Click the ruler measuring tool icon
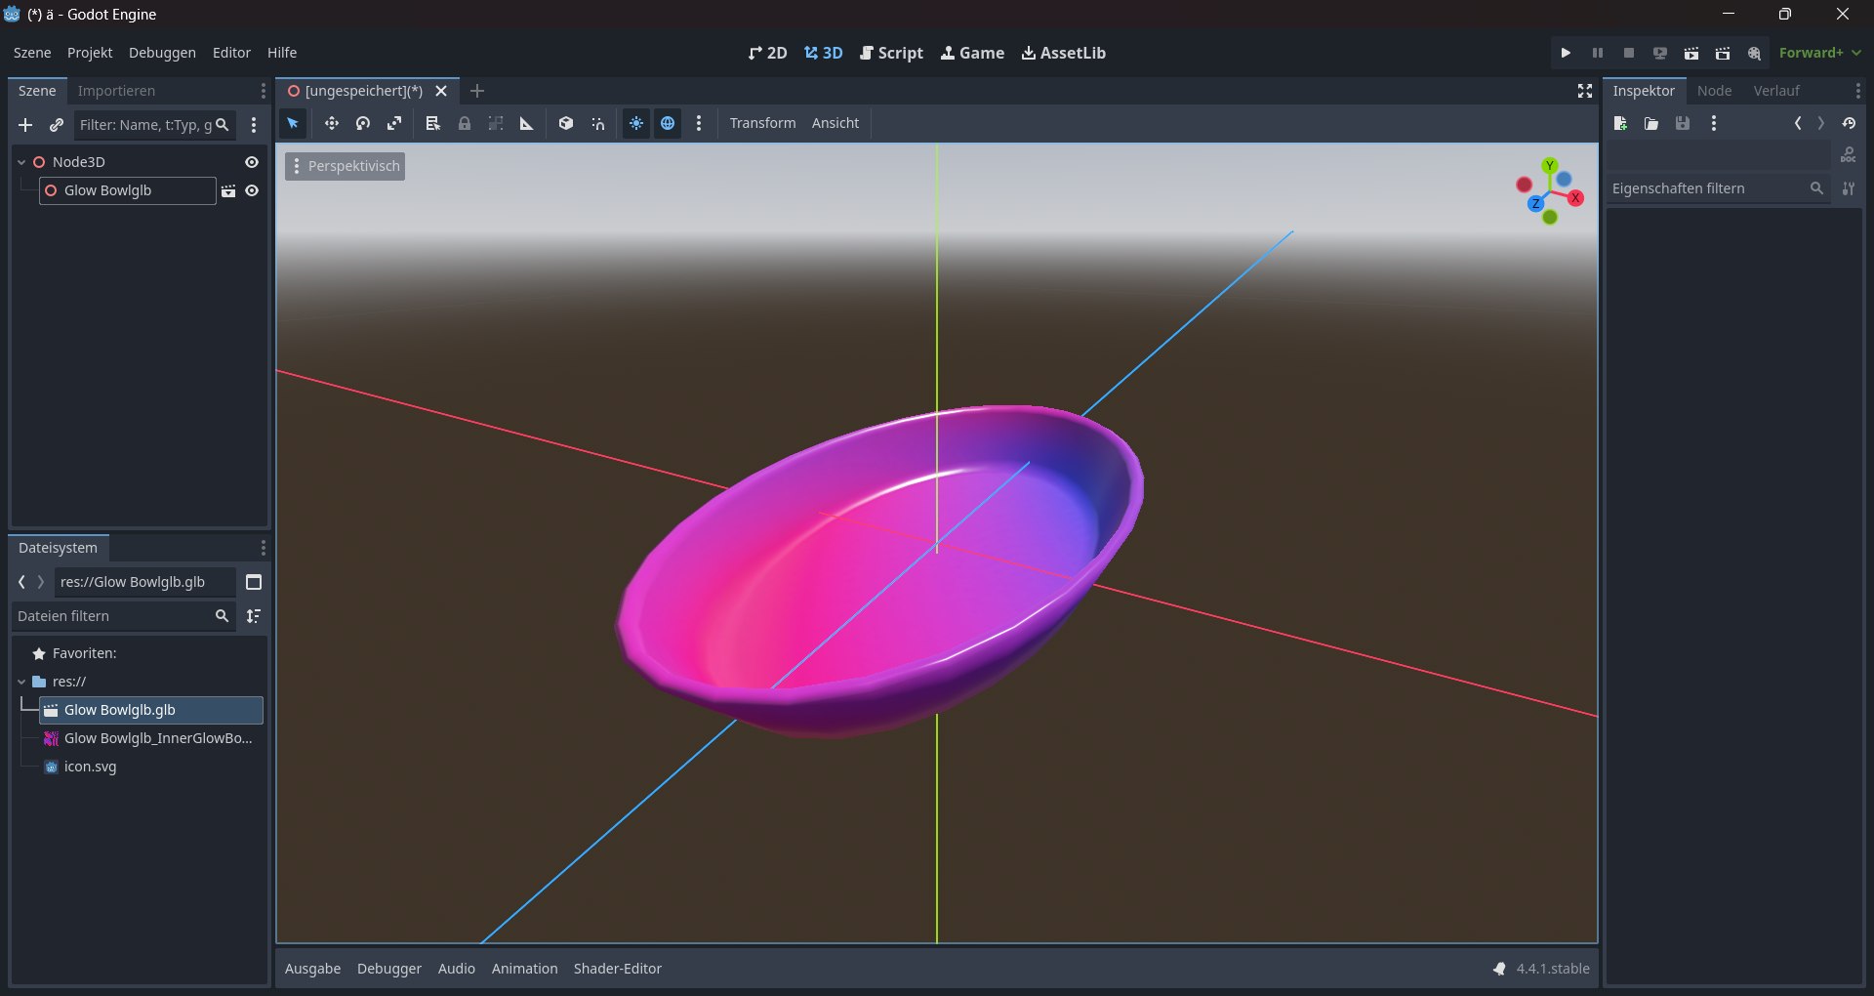 click(x=527, y=123)
